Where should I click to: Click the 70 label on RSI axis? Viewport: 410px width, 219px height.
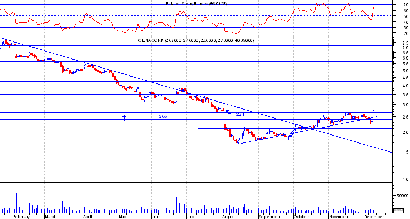tap(406, 5)
